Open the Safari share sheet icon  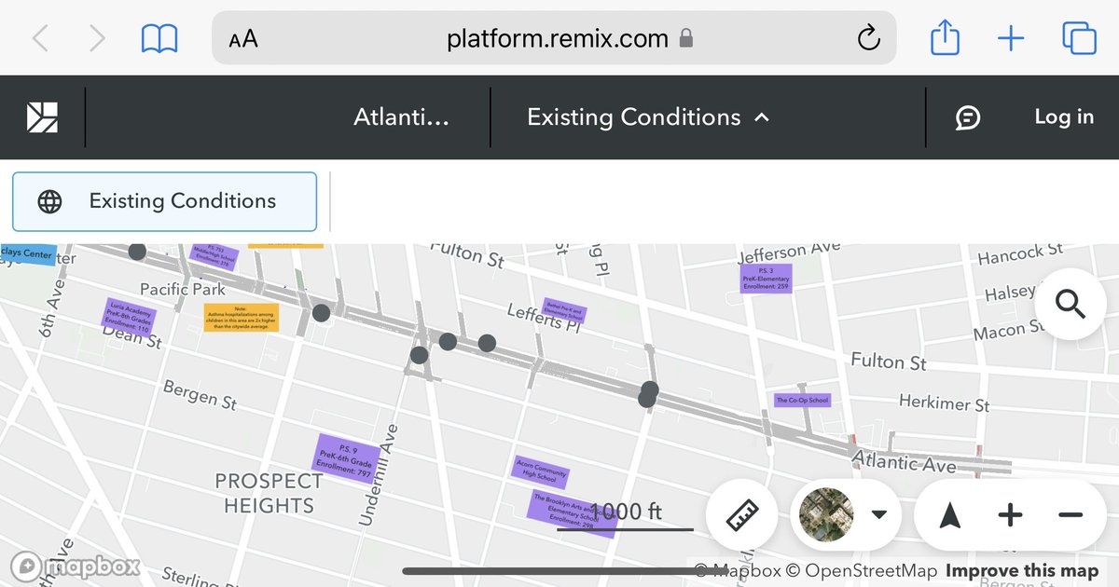pos(945,37)
